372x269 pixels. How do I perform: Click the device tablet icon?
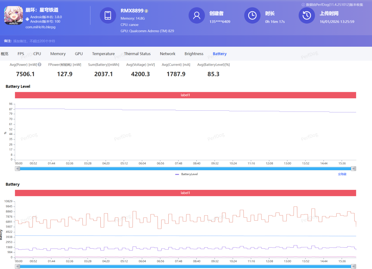108,16
